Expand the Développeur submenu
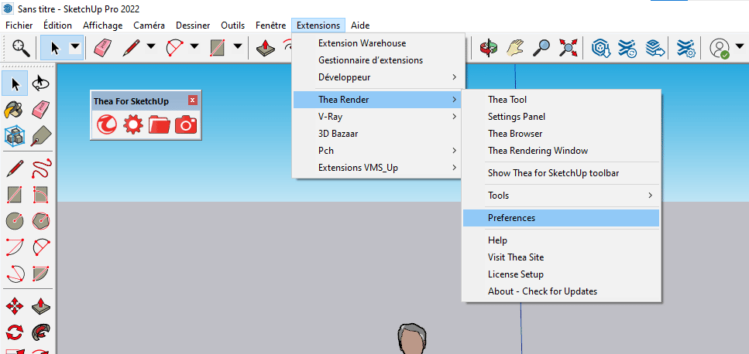 click(376, 77)
